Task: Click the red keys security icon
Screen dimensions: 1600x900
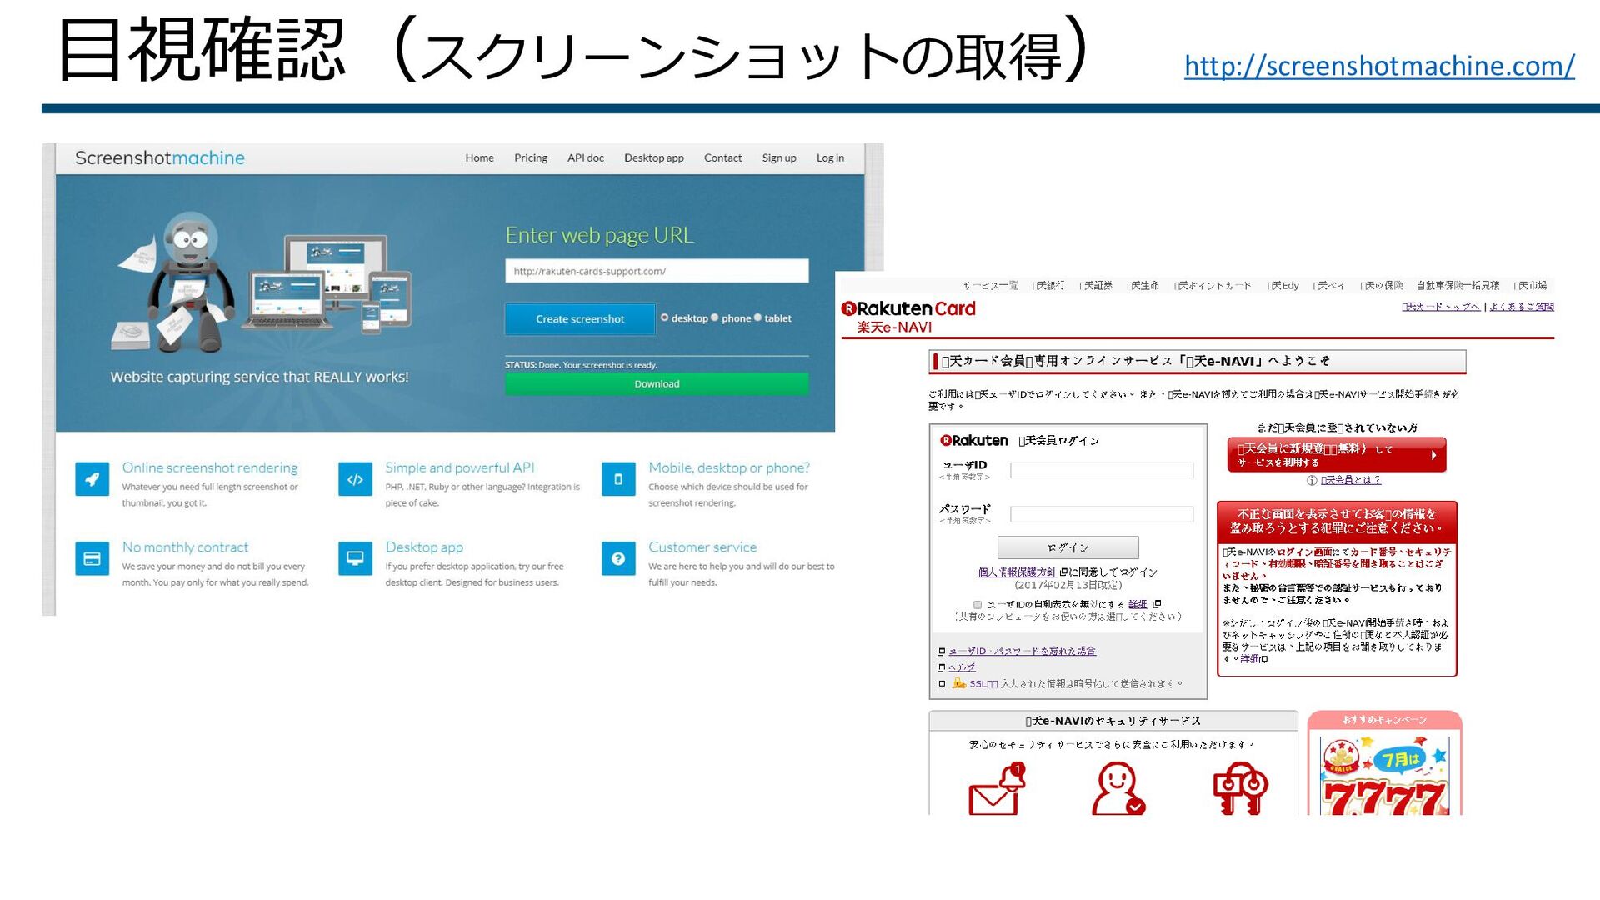Action: pyautogui.click(x=1239, y=789)
